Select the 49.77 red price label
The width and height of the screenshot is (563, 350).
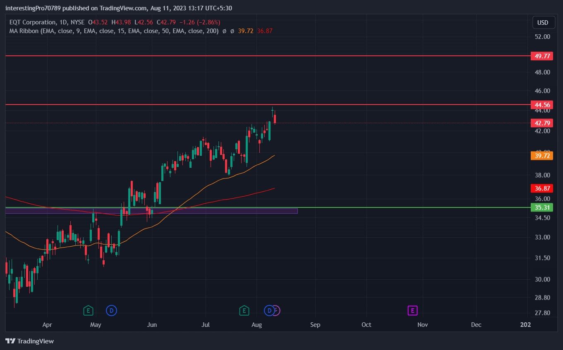[x=541, y=56]
